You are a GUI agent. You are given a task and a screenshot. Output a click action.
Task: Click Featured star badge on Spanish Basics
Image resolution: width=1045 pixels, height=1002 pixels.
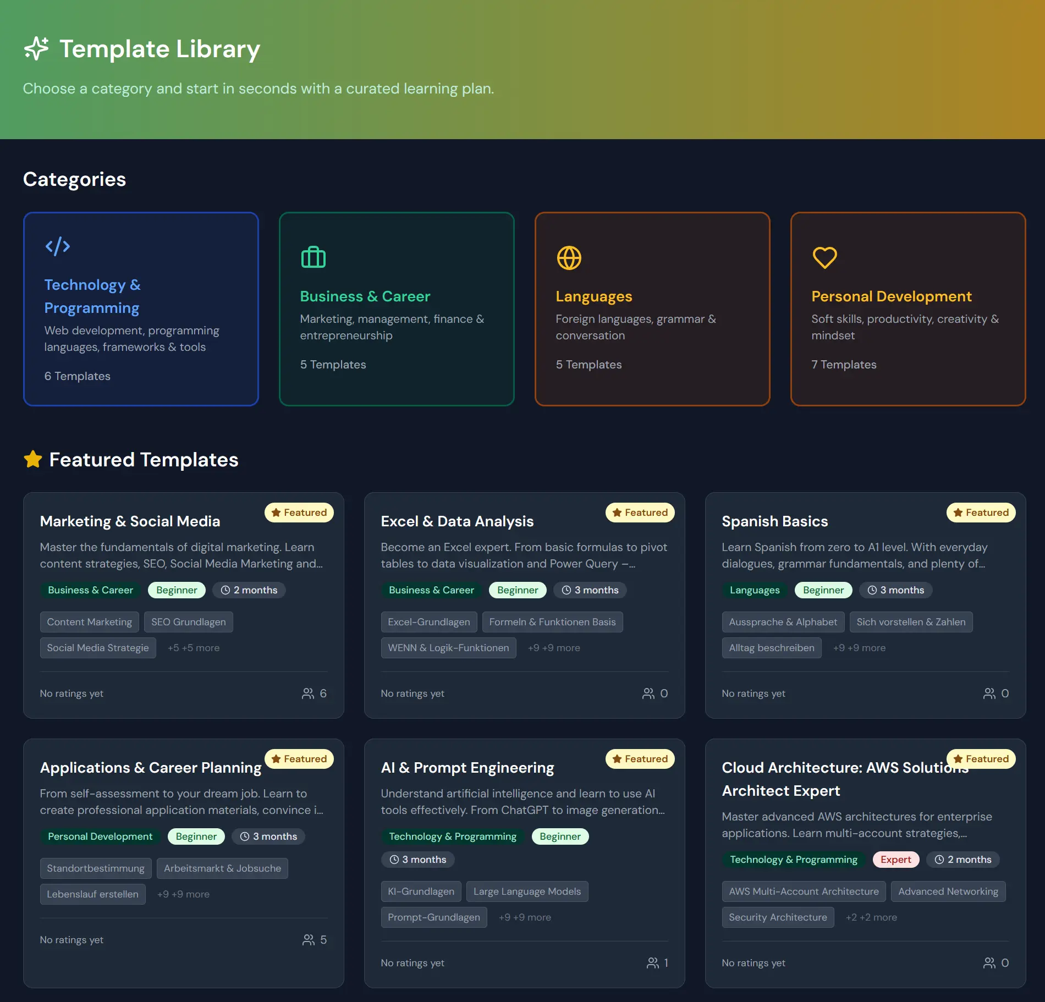[x=981, y=513]
